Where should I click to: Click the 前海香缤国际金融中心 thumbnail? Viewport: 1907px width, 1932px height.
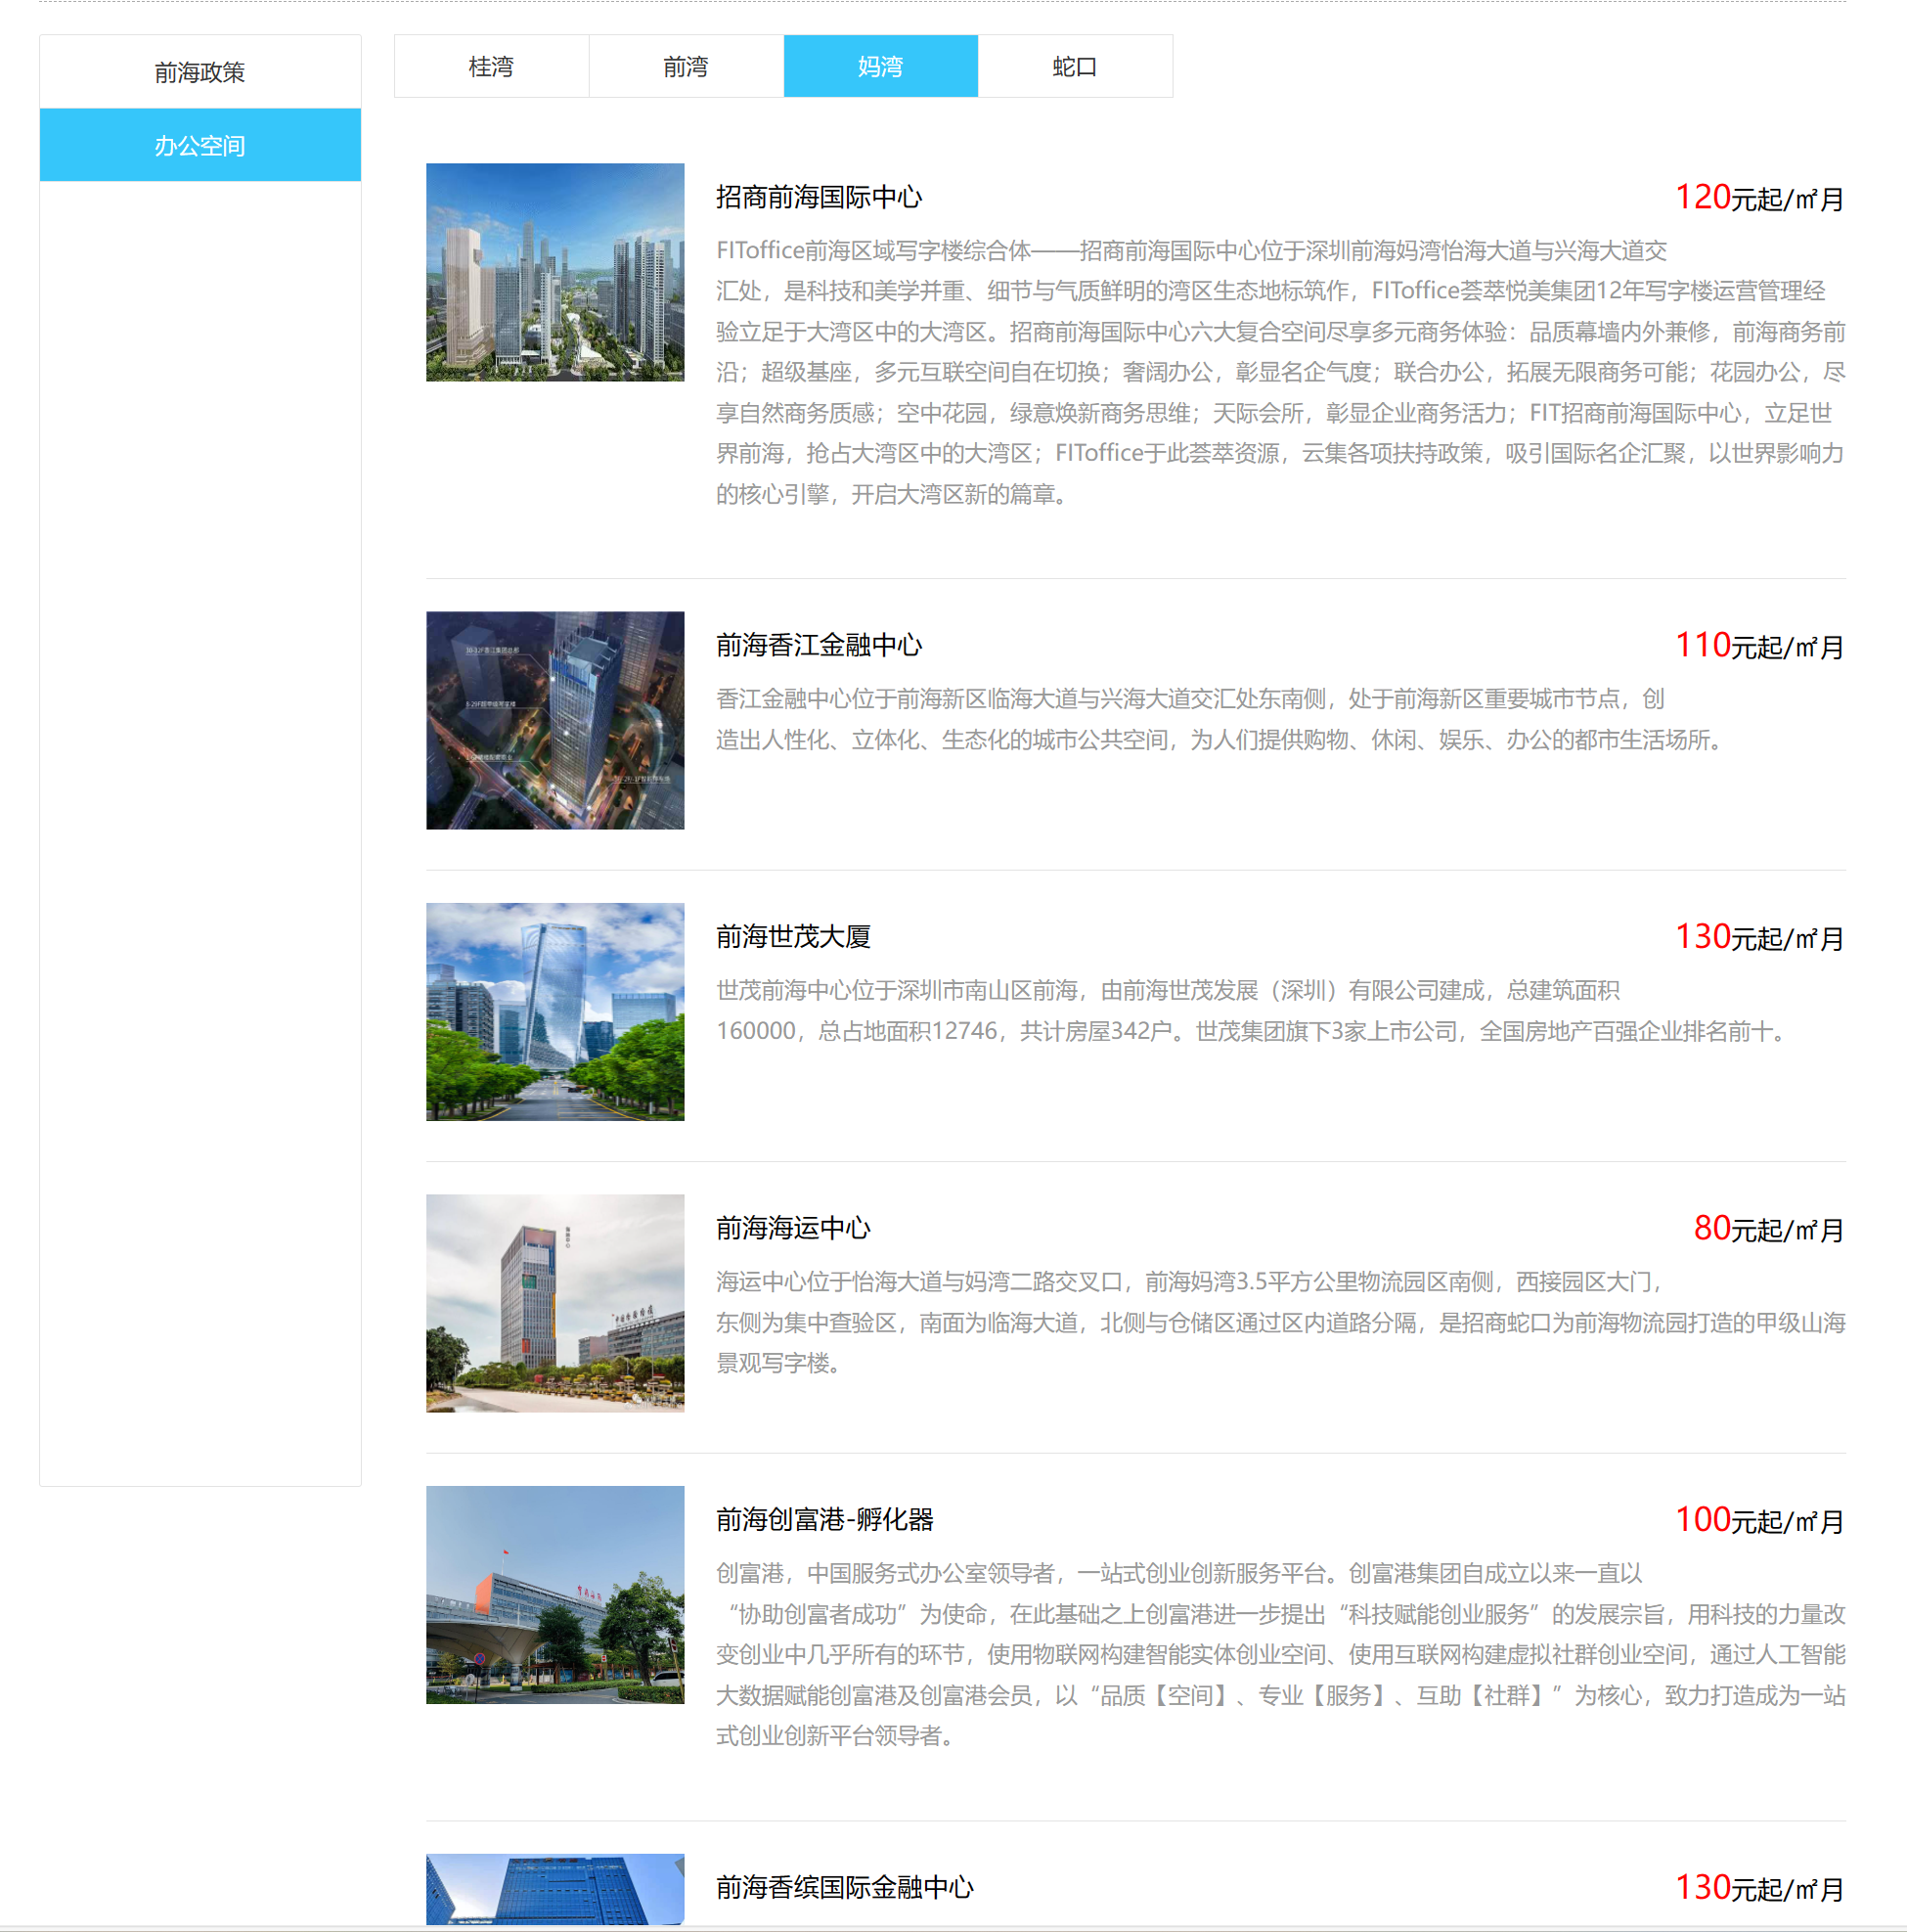(554, 1895)
